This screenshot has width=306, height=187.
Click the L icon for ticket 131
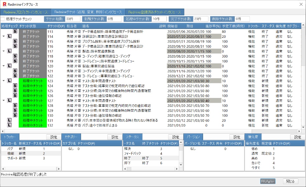(9, 120)
